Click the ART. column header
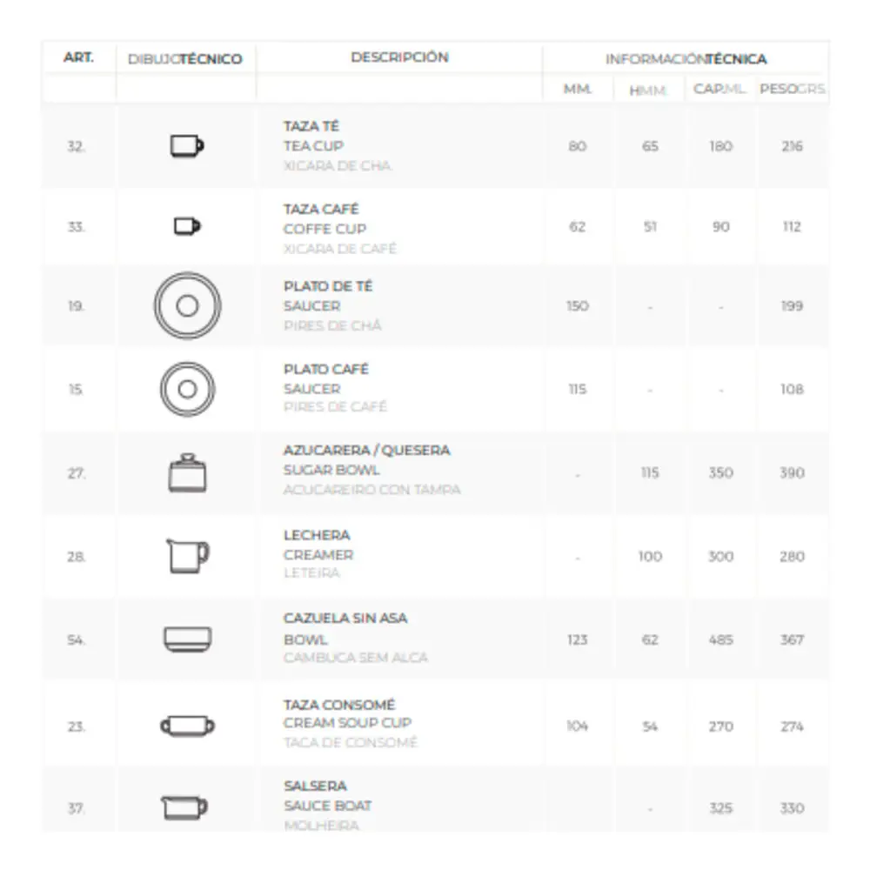 tap(78, 58)
